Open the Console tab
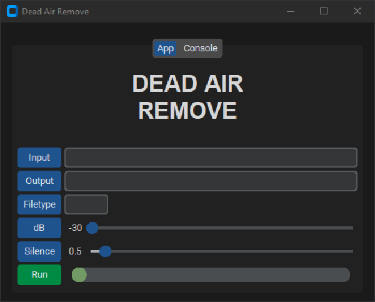Image resolution: width=375 pixels, height=302 pixels. coord(200,49)
